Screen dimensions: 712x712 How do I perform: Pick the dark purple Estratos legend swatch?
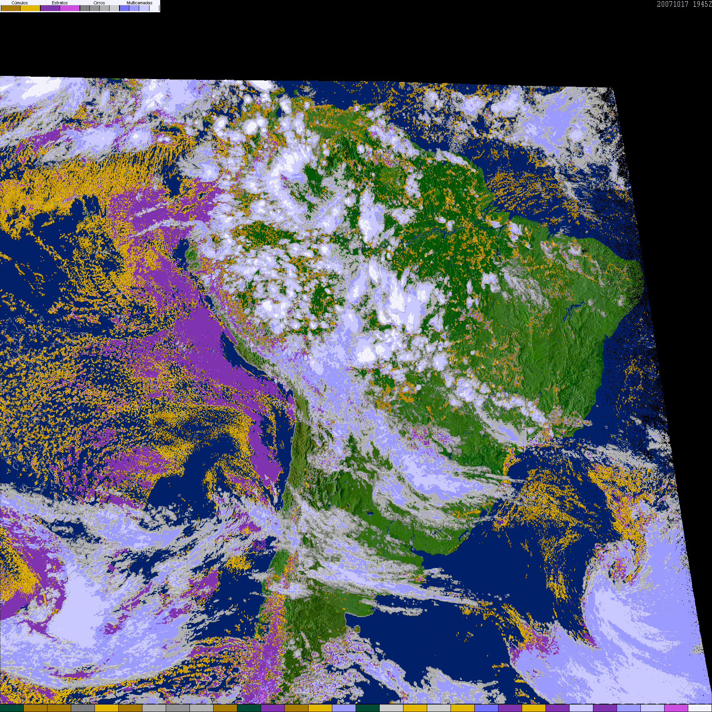[50, 8]
